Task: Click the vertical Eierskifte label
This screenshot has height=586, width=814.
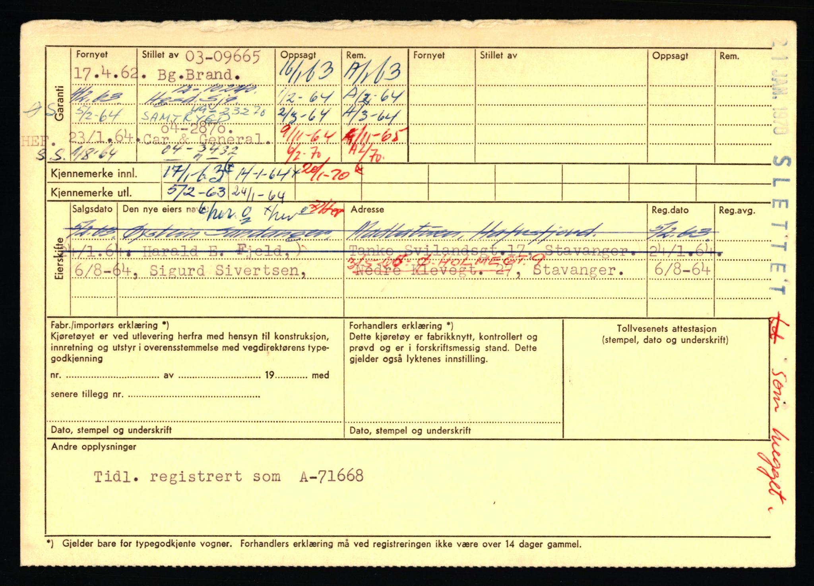Action: (60, 259)
